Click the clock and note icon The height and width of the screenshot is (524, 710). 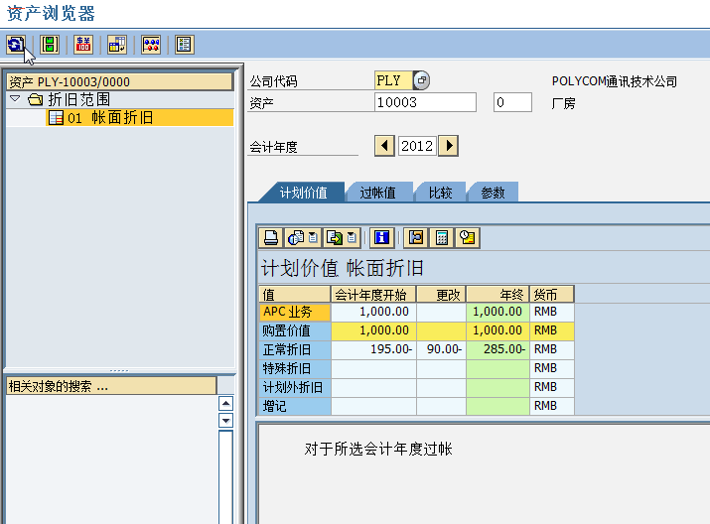tap(467, 237)
